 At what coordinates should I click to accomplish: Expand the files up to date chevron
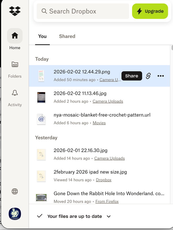click(109, 216)
